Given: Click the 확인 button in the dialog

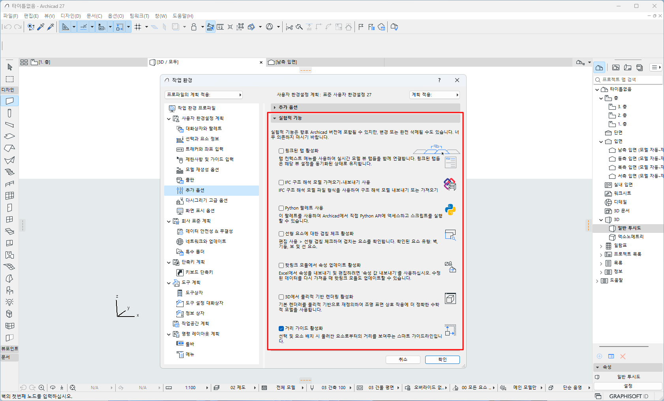Looking at the screenshot, I should tap(443, 360).
